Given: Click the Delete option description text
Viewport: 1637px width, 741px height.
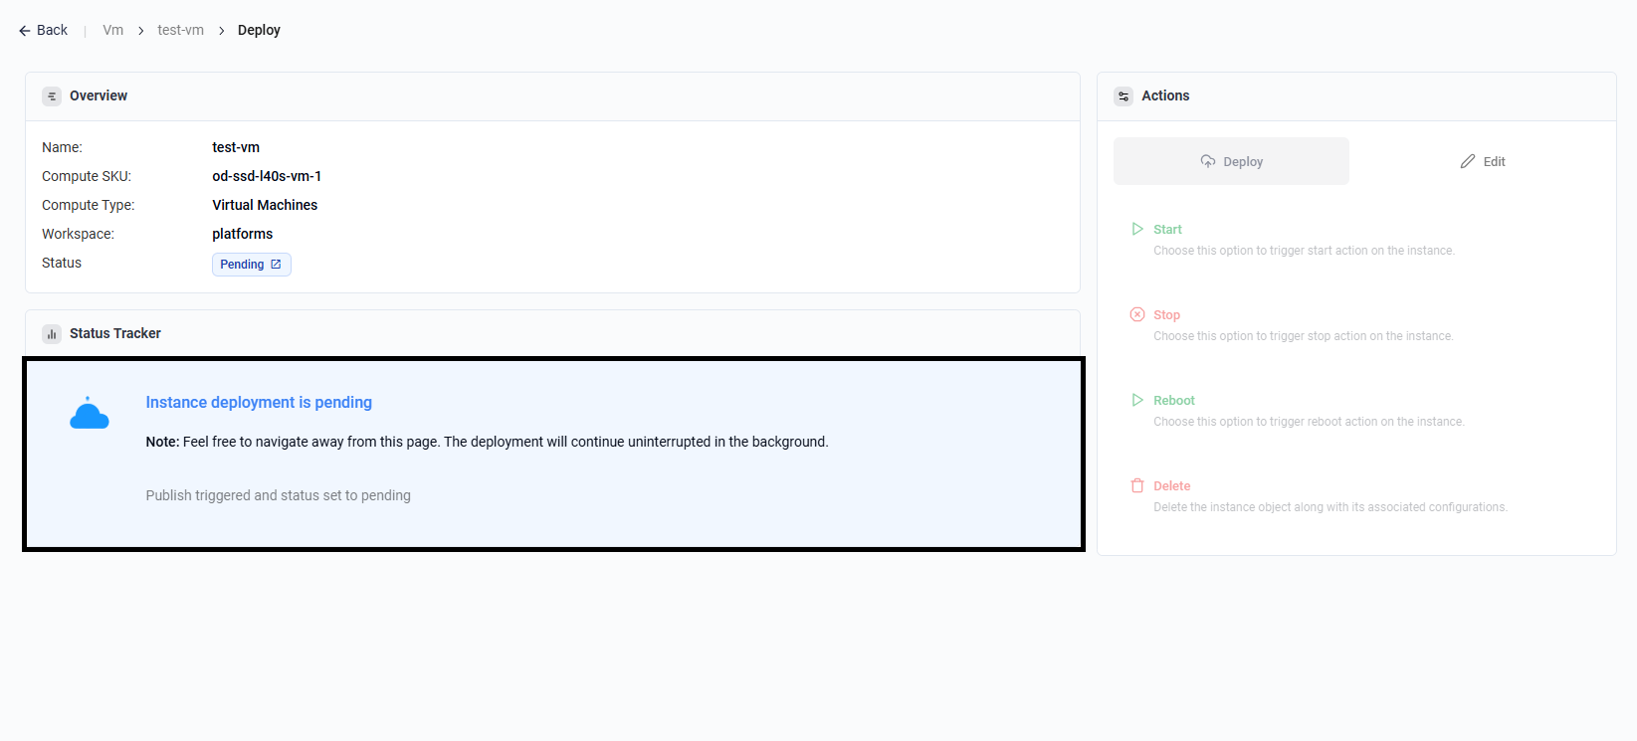Looking at the screenshot, I should (1330, 507).
